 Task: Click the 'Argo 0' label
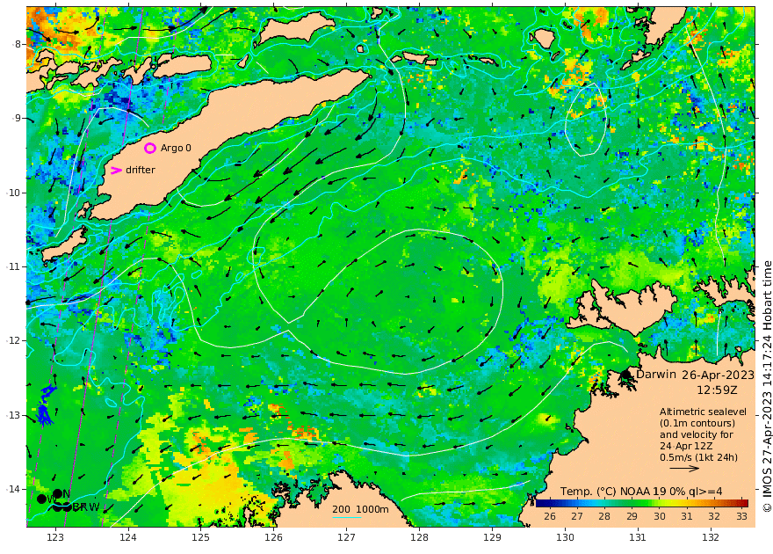coord(176,148)
